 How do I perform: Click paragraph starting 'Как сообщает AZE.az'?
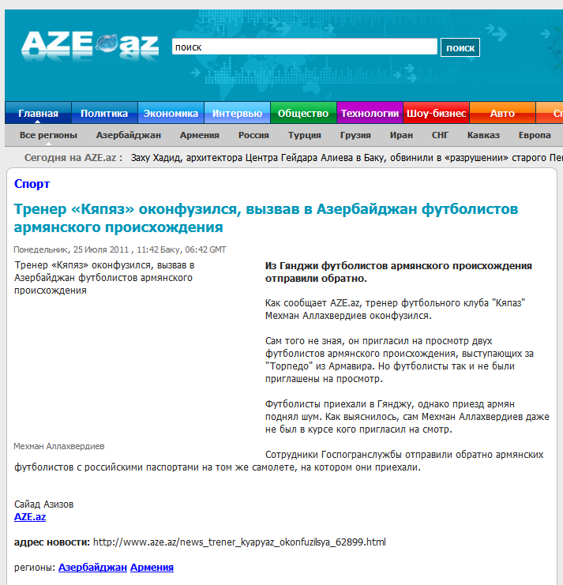395,309
